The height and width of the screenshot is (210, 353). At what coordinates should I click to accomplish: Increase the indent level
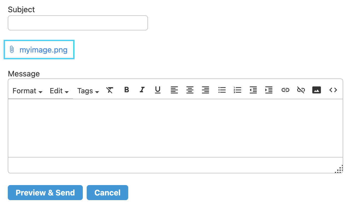point(269,90)
